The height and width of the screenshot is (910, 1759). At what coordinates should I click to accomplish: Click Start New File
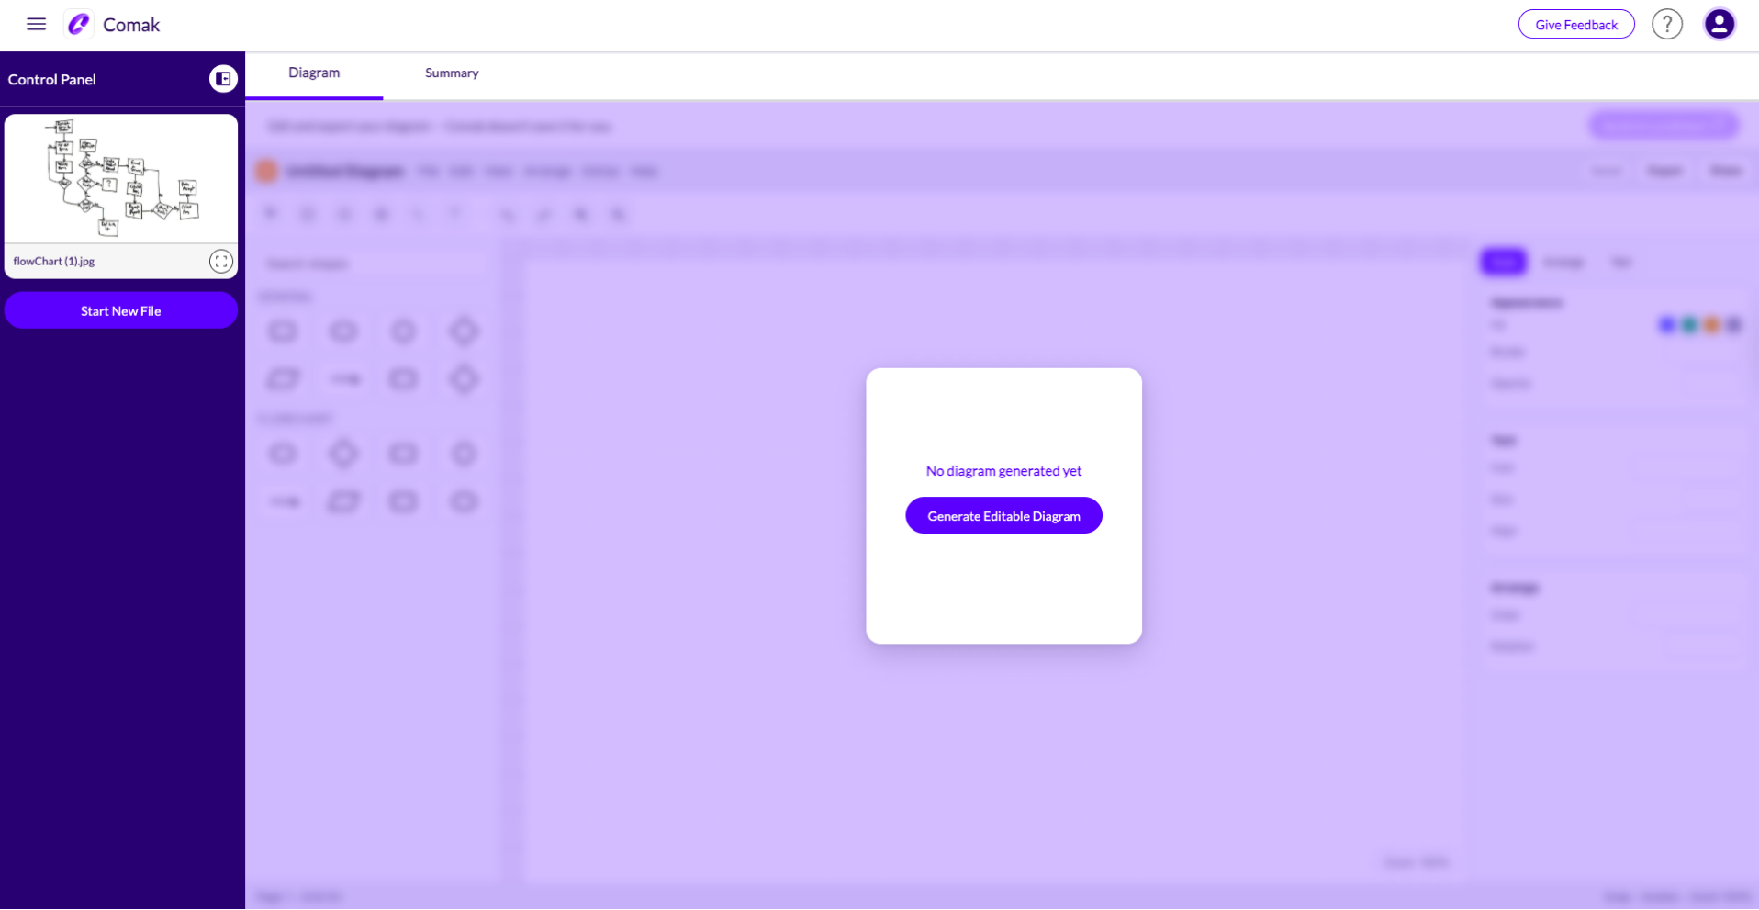point(120,310)
